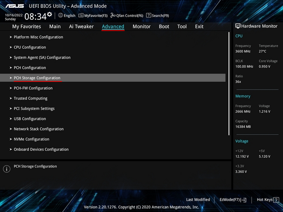Click the Core Voltage value 0.950 V

click(x=265, y=66)
